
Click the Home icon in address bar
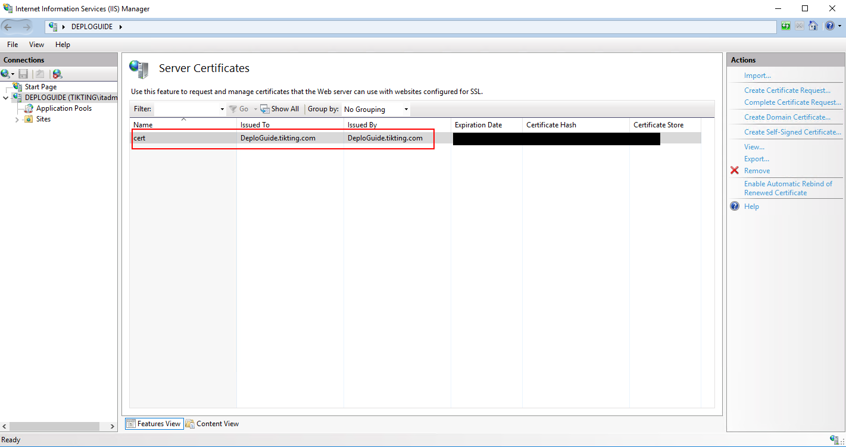tap(813, 26)
